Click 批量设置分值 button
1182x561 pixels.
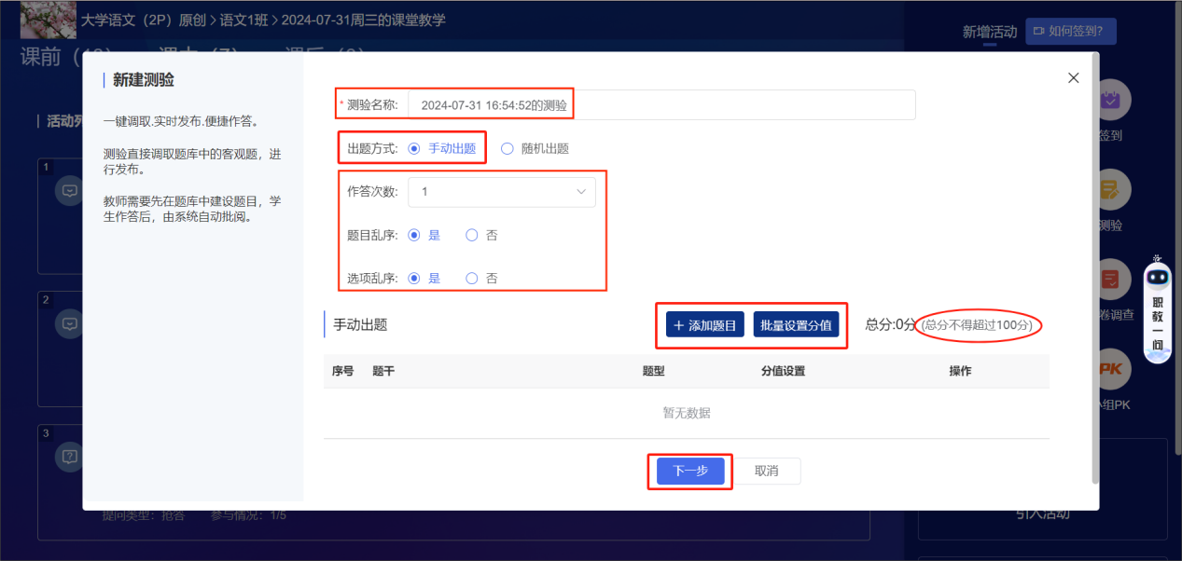[796, 325]
